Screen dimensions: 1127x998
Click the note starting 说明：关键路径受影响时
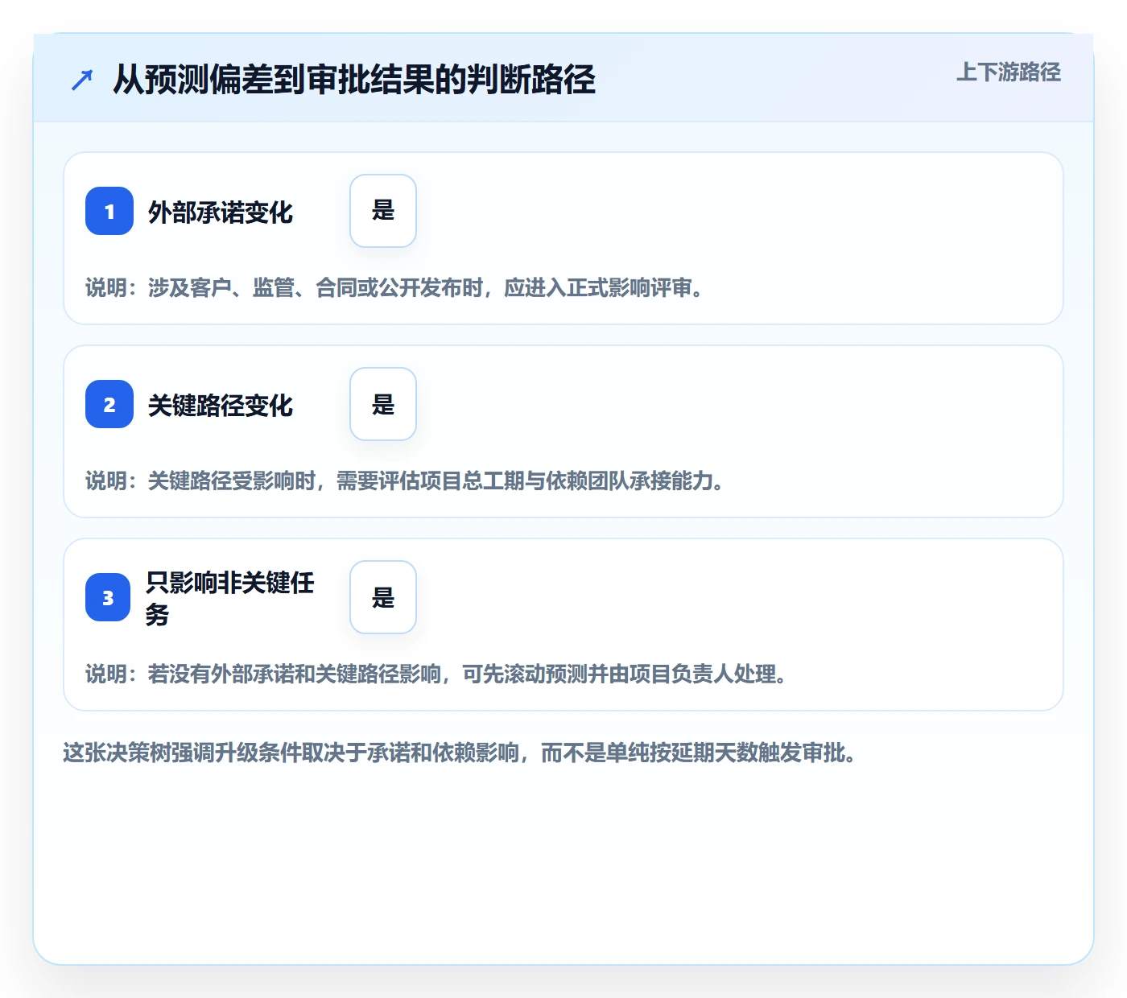coord(405,481)
